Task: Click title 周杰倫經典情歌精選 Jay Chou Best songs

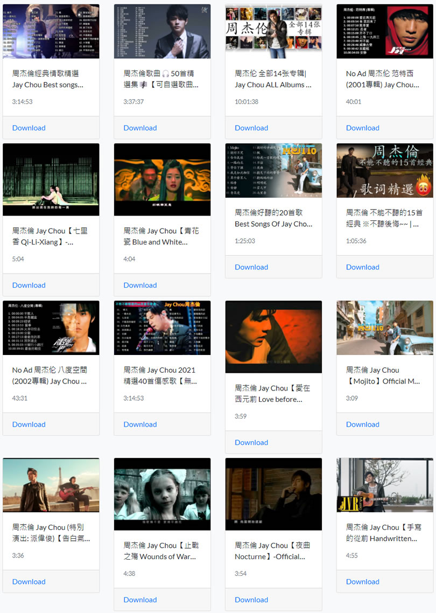Action: (x=48, y=79)
